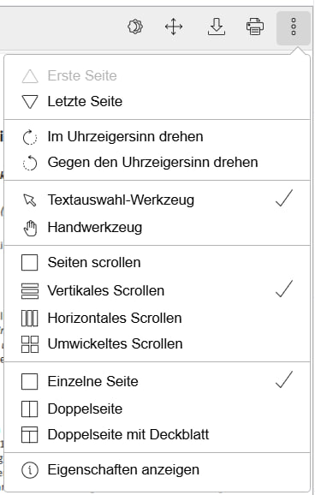The image size is (315, 495).
Task: Click the flower-shaped icon in toolbar
Action: [x=135, y=27]
